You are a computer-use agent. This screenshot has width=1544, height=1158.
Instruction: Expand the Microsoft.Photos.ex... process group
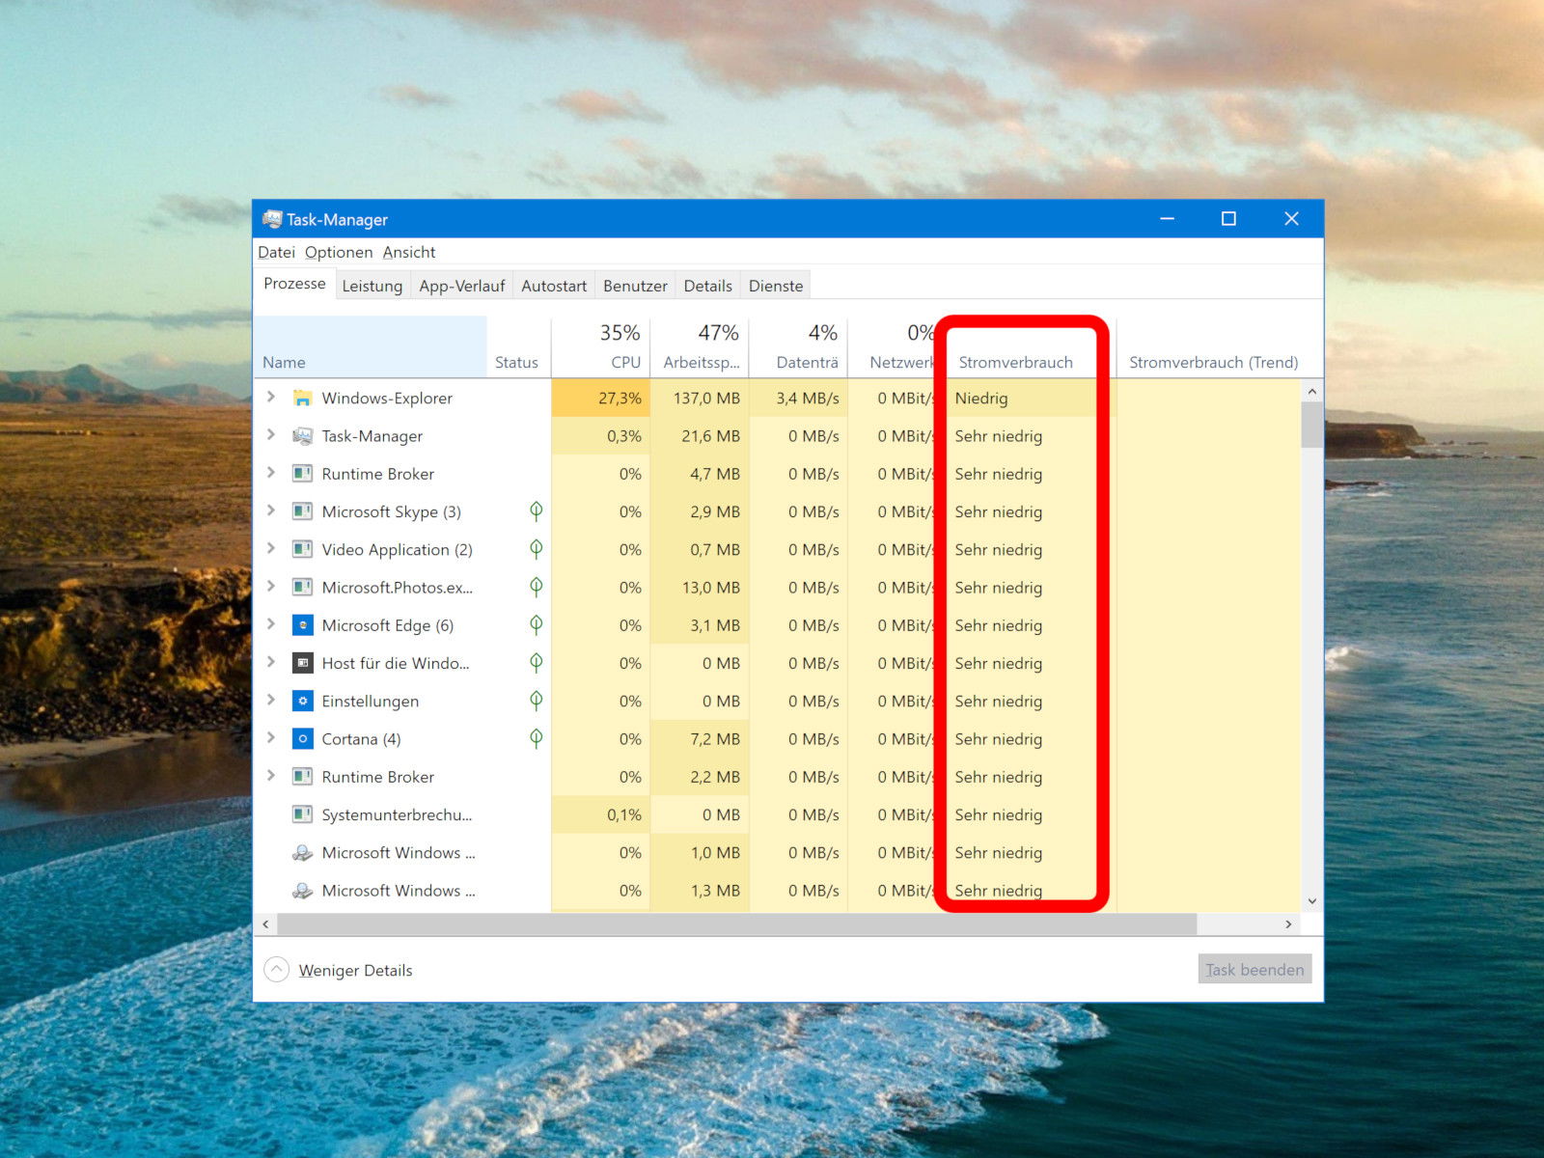tap(271, 586)
